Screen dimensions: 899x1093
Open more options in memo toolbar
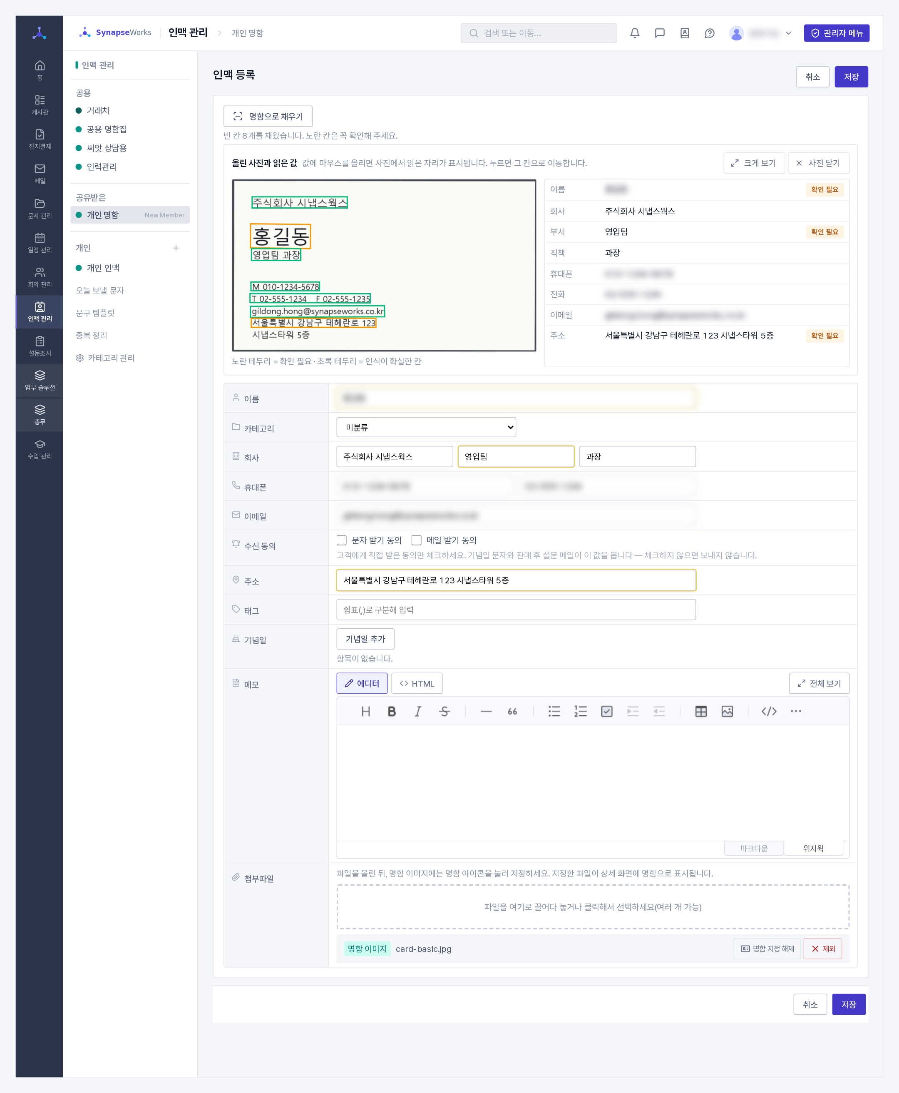[795, 711]
